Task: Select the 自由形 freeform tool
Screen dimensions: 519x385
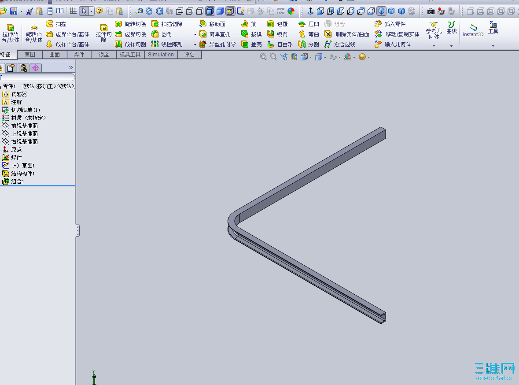Action: coord(280,44)
